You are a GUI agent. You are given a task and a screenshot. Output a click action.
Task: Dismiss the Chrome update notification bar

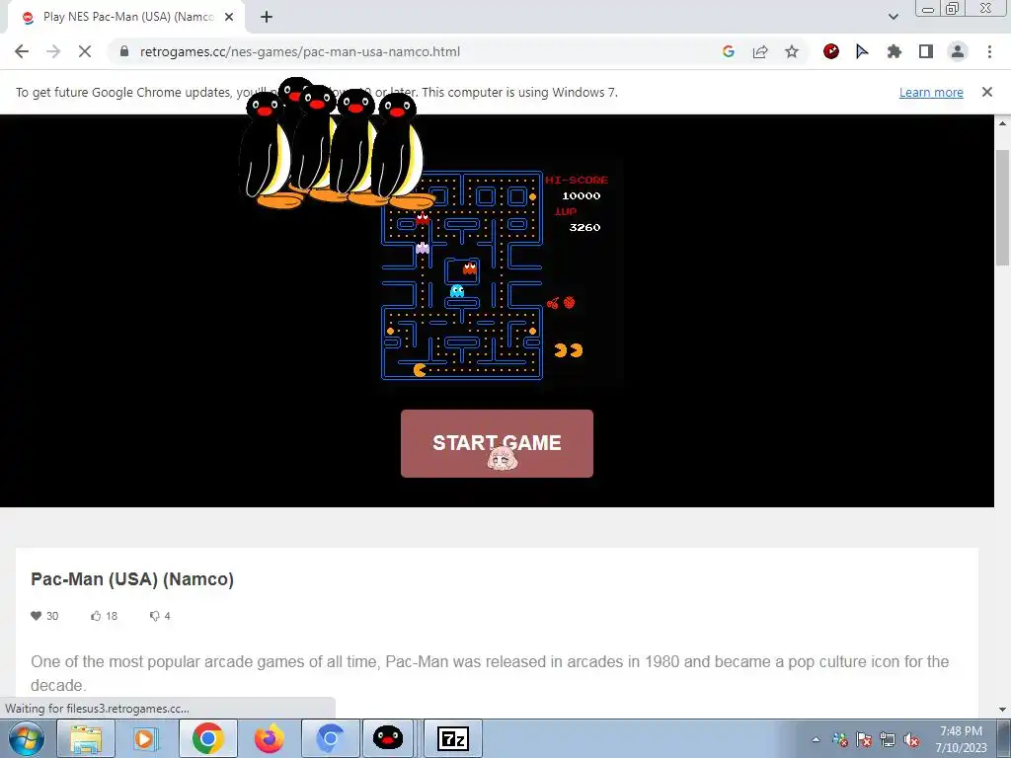coord(987,92)
